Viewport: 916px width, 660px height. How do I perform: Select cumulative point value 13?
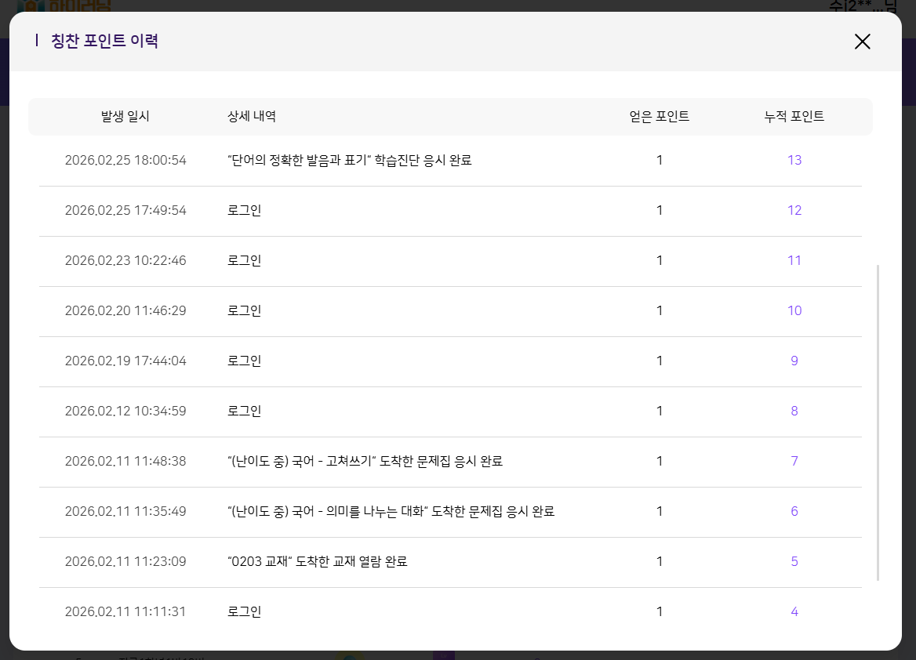tap(794, 160)
